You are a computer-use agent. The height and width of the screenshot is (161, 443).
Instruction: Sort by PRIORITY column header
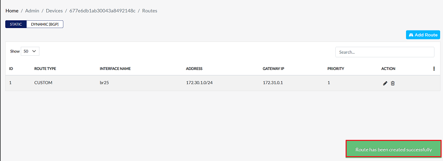pyautogui.click(x=336, y=69)
